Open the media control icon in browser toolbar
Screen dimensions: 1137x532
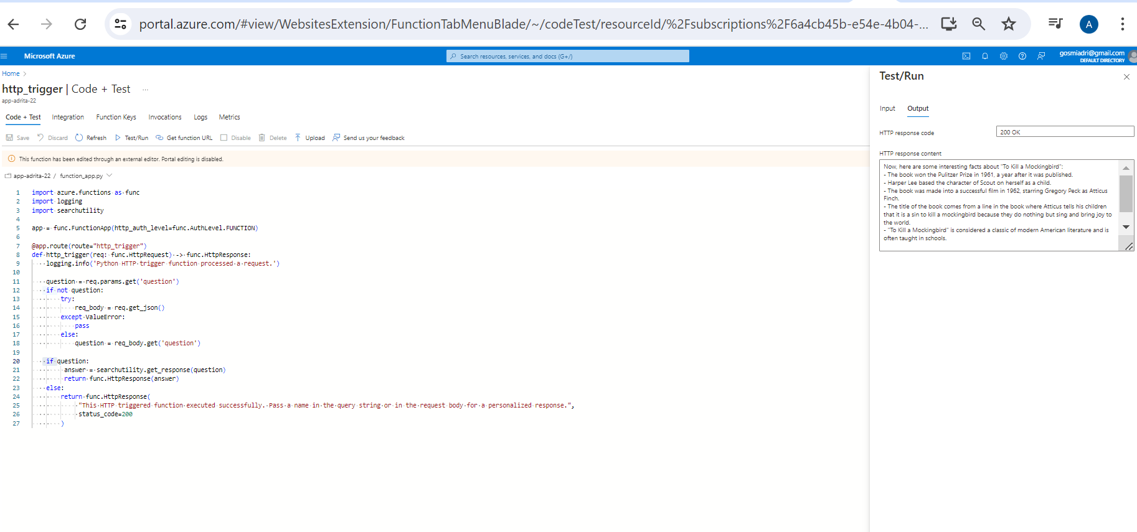tap(1055, 24)
